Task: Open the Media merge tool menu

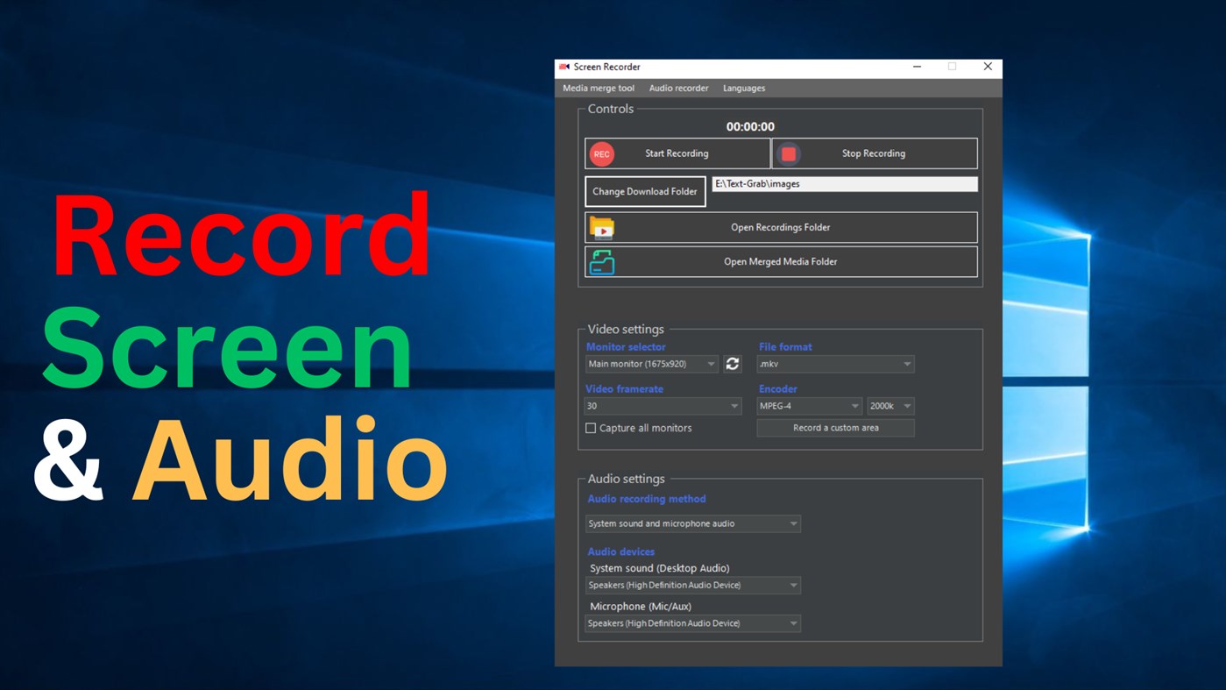Action: (x=599, y=88)
